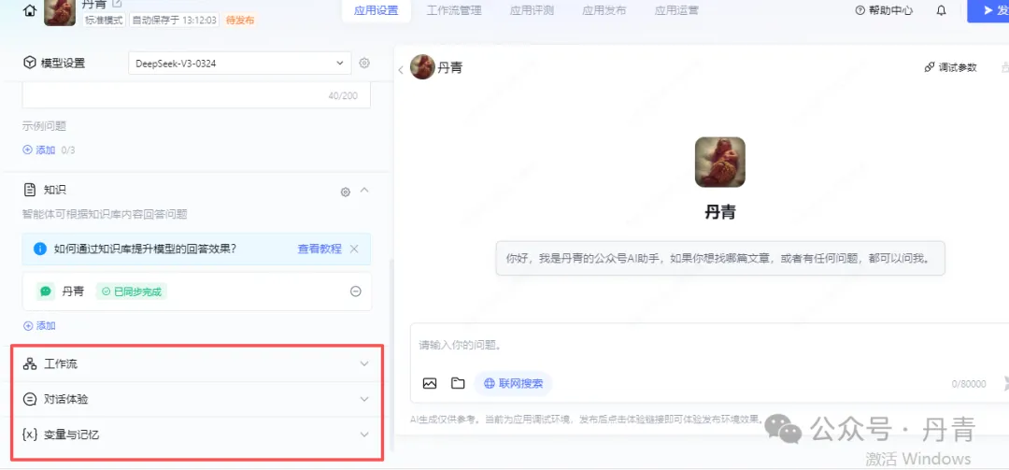1009x470 pixels.
Task: Collapse the 知识 section
Action: (x=364, y=191)
